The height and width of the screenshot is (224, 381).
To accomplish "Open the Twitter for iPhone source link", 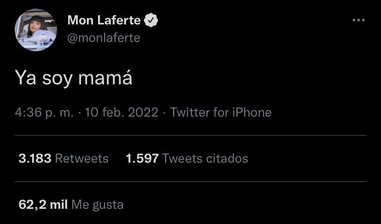I will pyautogui.click(x=221, y=112).
